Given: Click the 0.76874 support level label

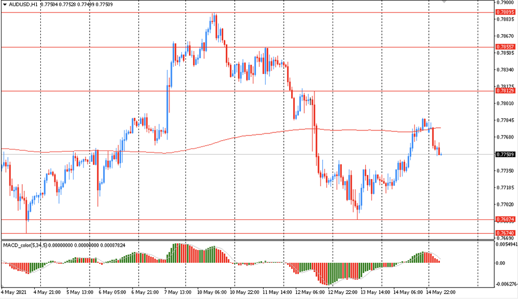Looking at the screenshot, I should click(505, 219).
